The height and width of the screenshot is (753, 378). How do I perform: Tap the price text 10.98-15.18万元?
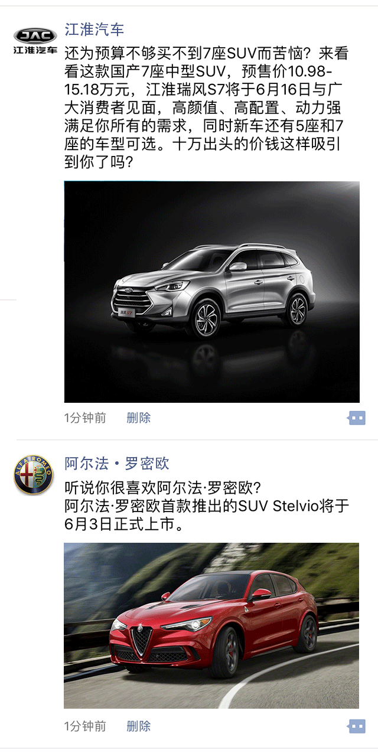198,81
